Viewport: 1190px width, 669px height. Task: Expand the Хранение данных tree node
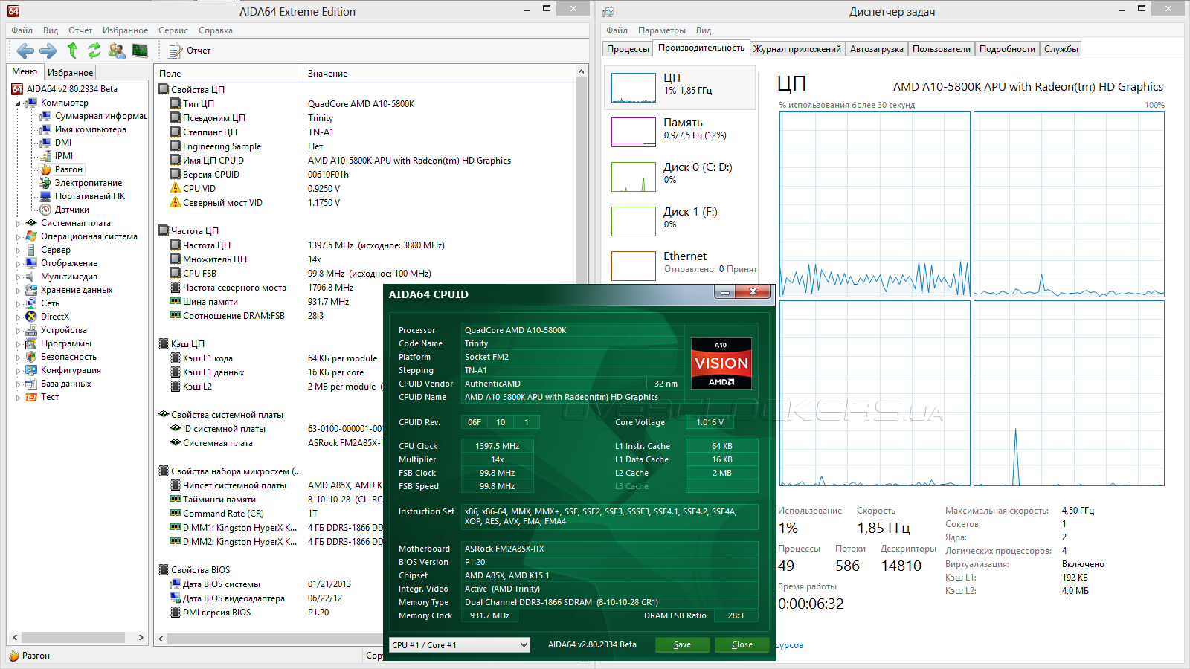[18, 290]
